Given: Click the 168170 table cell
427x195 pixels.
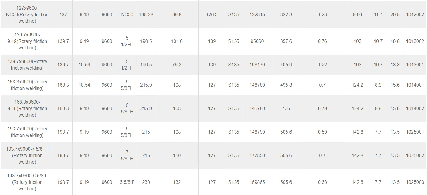Looking at the screenshot, I should pyautogui.click(x=257, y=65).
